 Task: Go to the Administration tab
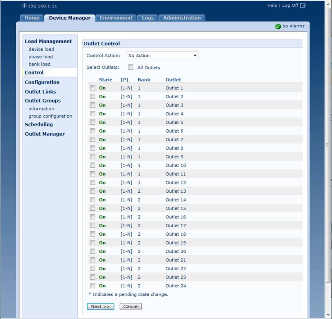[182, 18]
